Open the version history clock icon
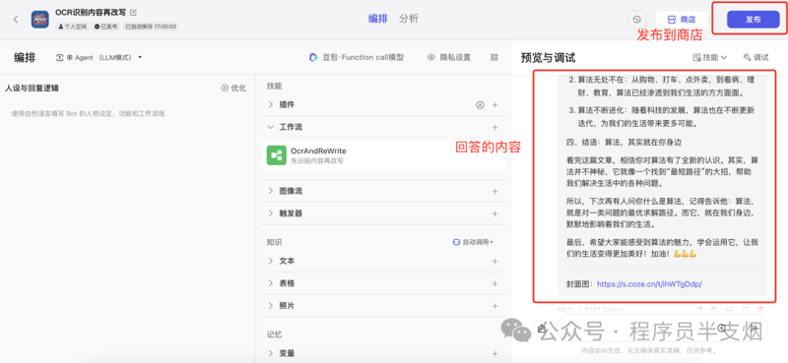This screenshot has height=363, width=788. 636,20
